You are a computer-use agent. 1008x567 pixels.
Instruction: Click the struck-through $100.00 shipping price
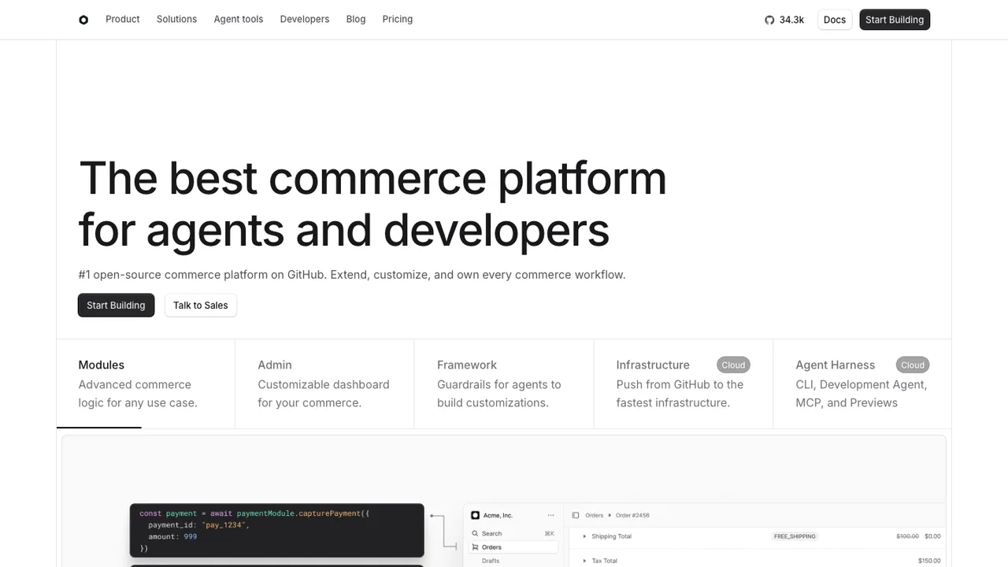[x=908, y=536]
